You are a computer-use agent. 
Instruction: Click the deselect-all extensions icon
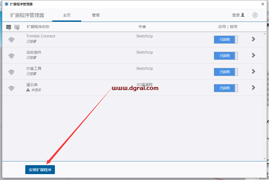click(17, 27)
